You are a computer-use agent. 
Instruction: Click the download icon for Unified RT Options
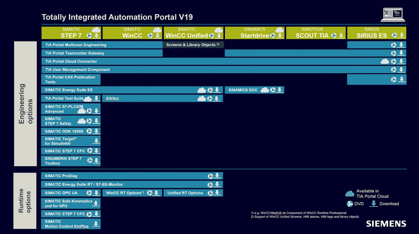coord(217,193)
